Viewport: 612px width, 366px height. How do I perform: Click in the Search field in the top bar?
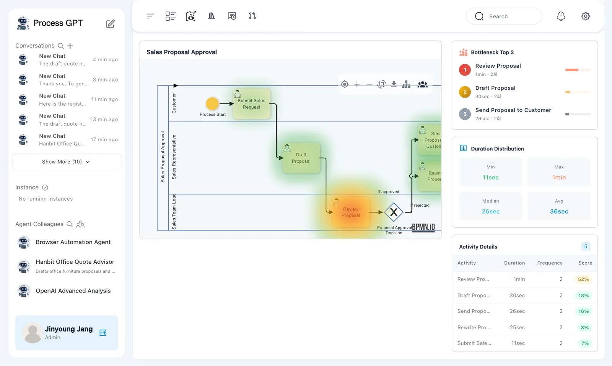tap(504, 16)
